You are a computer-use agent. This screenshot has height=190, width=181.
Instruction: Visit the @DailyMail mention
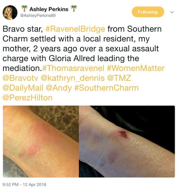coord(23,88)
